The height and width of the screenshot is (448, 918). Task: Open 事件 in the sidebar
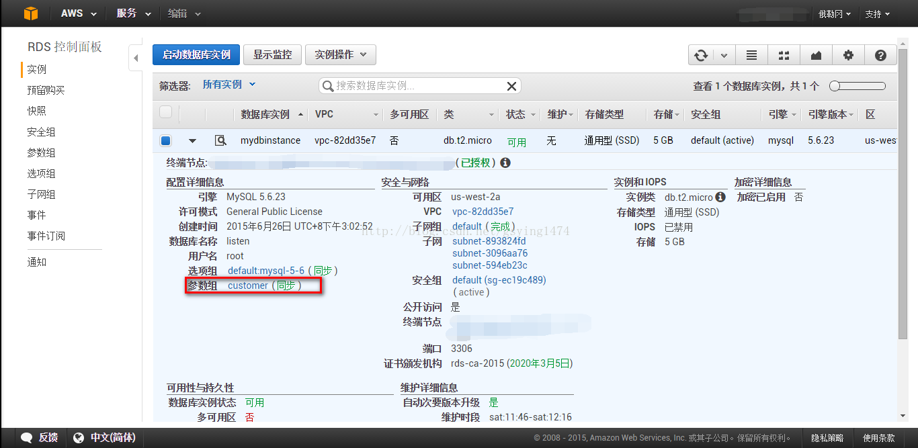pos(37,216)
